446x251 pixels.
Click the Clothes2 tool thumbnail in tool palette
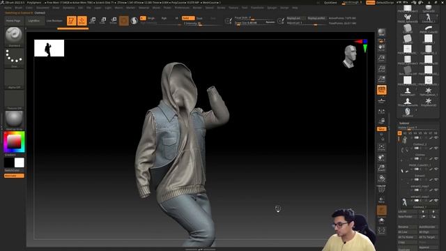pyautogui.click(x=407, y=112)
